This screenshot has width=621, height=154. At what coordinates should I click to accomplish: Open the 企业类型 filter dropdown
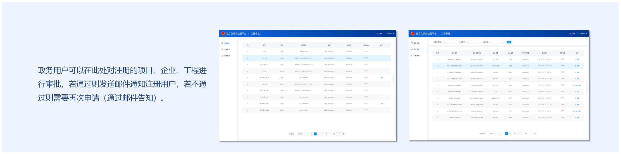(x=496, y=42)
